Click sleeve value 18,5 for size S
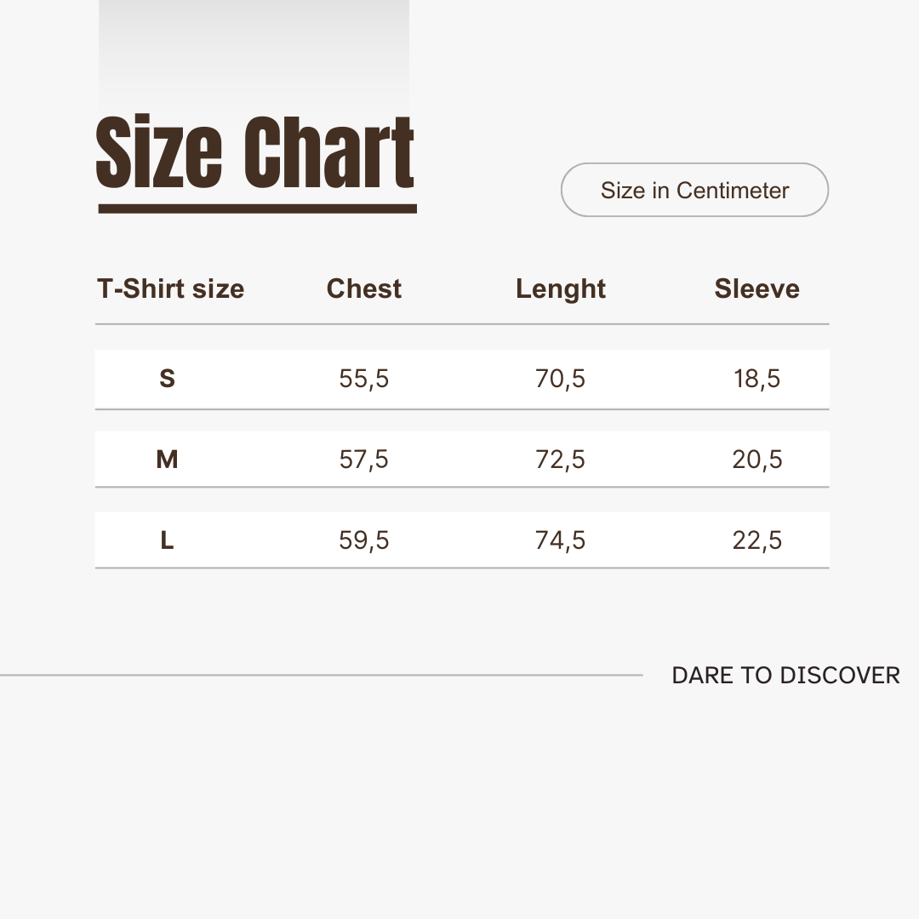Viewport: 919px width, 919px height. (756, 379)
